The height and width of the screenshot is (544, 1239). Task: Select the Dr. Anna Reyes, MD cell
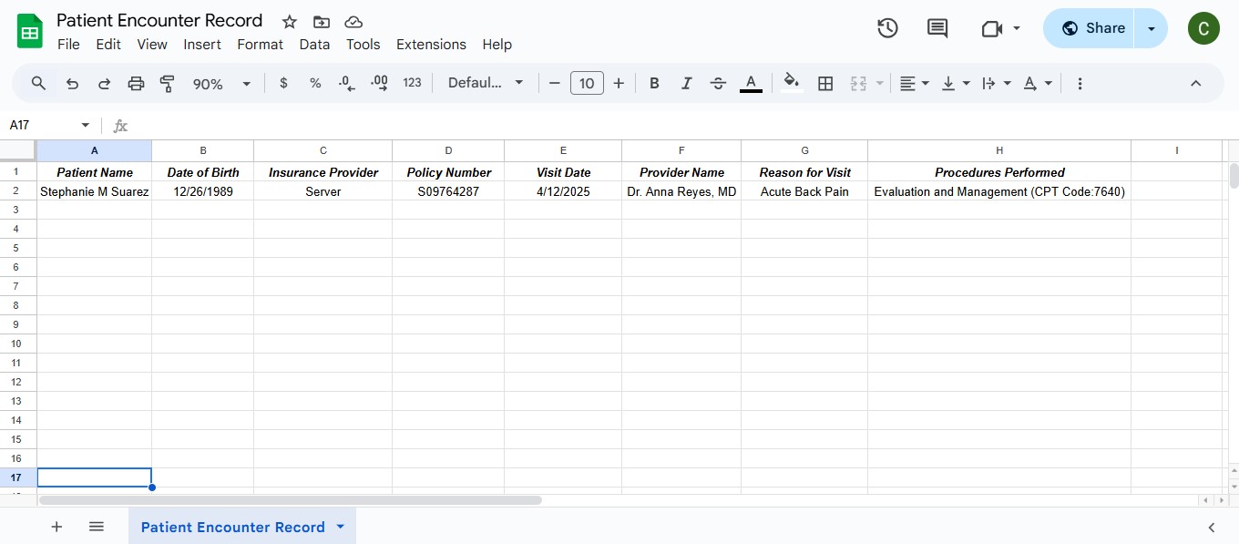pos(681,191)
